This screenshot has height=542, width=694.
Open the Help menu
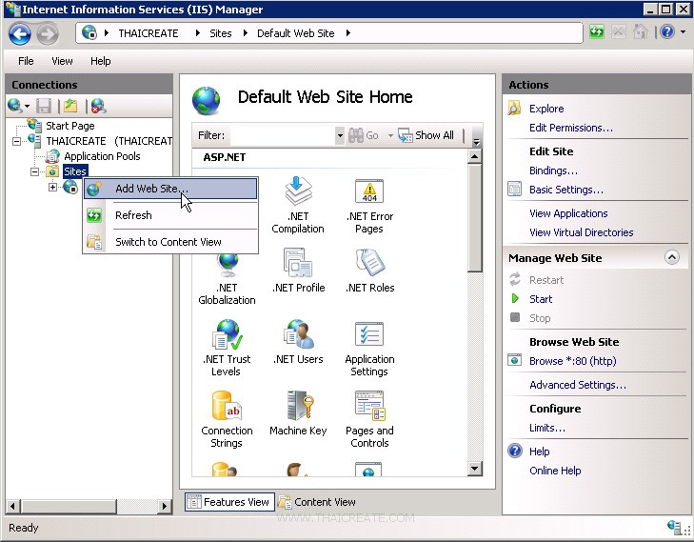(101, 61)
